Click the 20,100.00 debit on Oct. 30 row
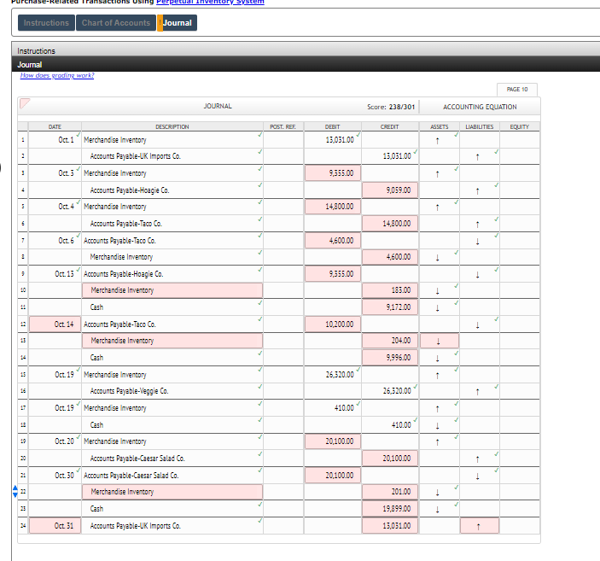Screen dimensions: 600x561 click(x=333, y=476)
